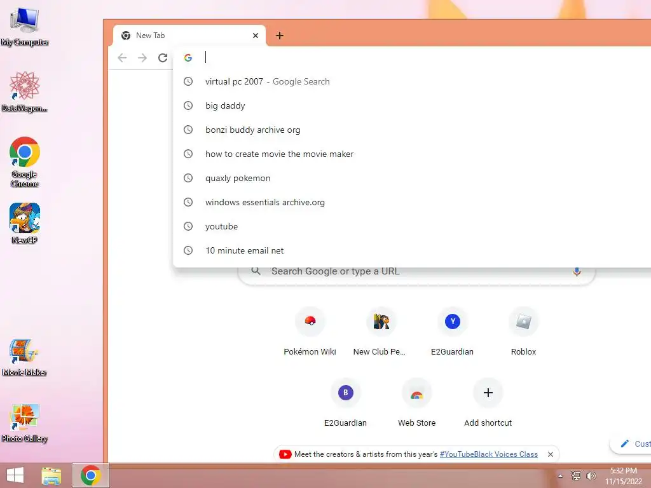The height and width of the screenshot is (488, 651).
Task: Open NewCP desktop shortcut
Action: (x=25, y=223)
